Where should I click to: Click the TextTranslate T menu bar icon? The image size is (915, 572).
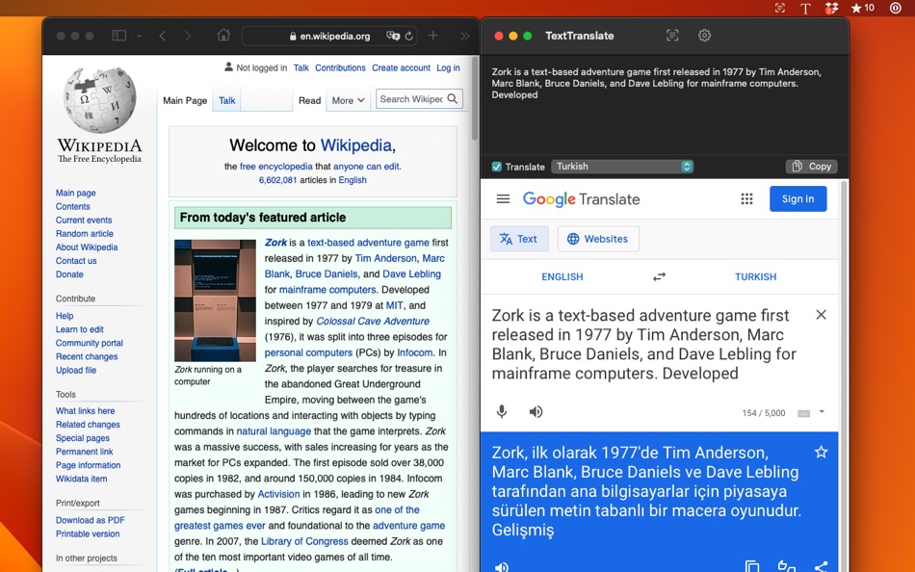click(805, 8)
